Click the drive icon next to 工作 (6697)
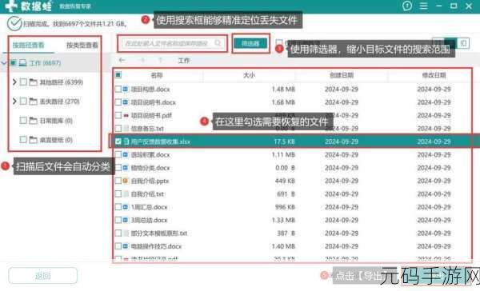 click(x=22, y=63)
